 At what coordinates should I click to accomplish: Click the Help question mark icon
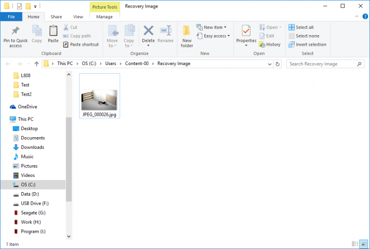[365, 16]
